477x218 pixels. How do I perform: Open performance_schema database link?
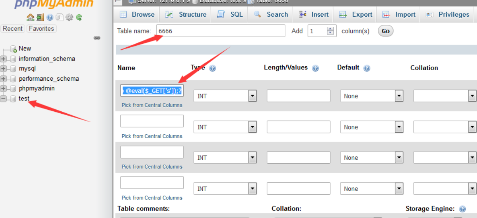coord(49,78)
